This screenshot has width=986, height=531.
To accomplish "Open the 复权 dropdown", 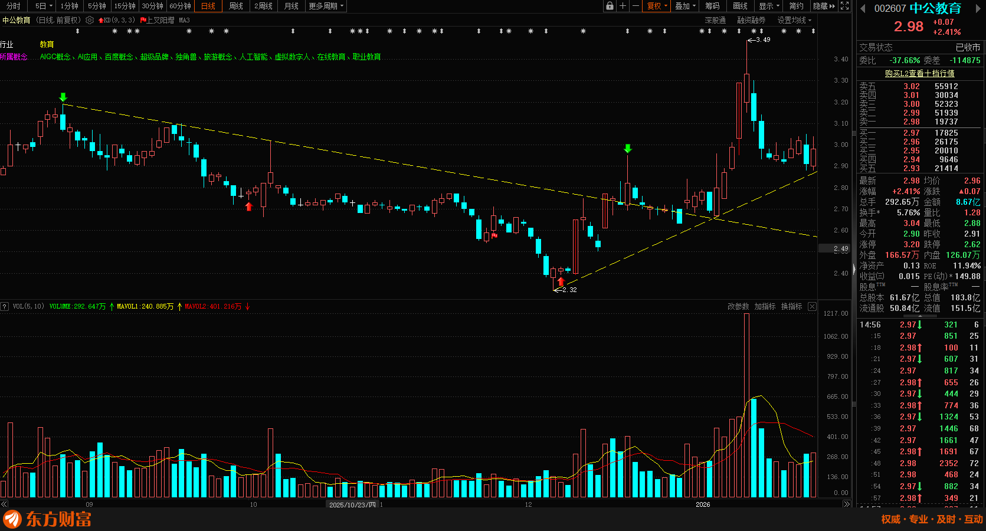I will (657, 6).
